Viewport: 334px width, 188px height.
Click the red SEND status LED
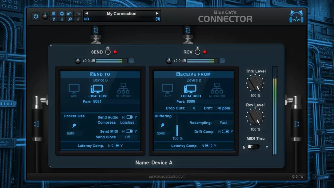click(115, 52)
